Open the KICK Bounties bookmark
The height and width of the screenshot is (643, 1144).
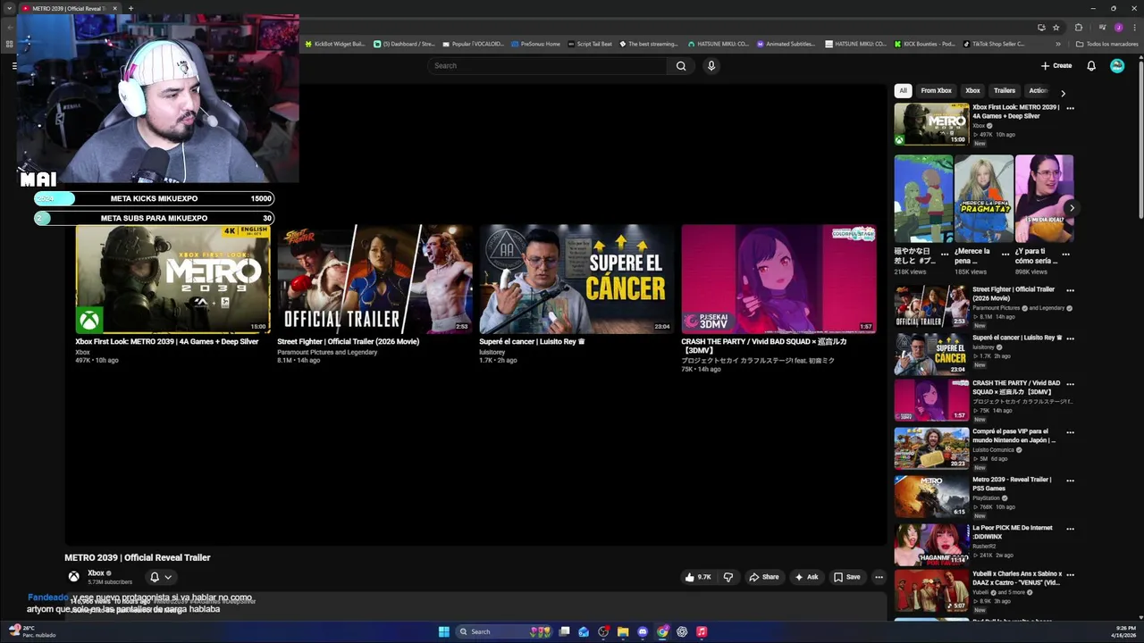point(925,44)
